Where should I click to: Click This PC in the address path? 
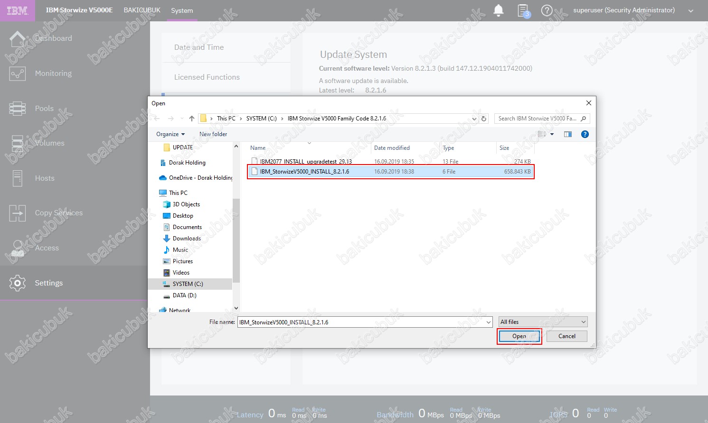click(226, 119)
